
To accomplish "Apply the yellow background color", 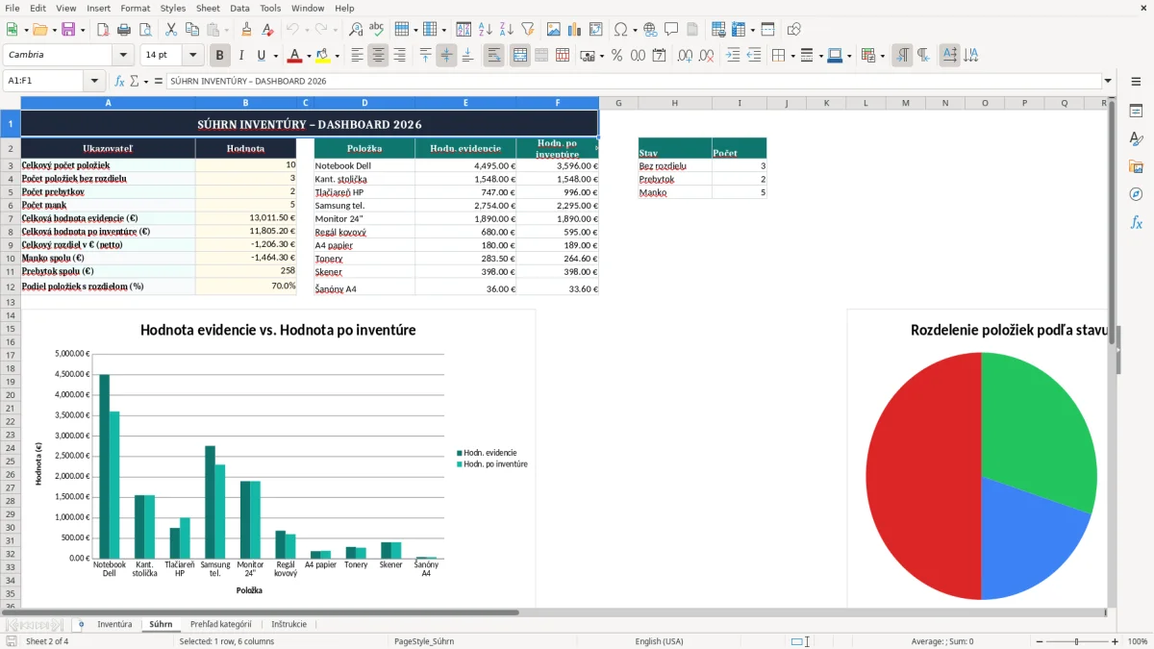I will pyautogui.click(x=322, y=56).
